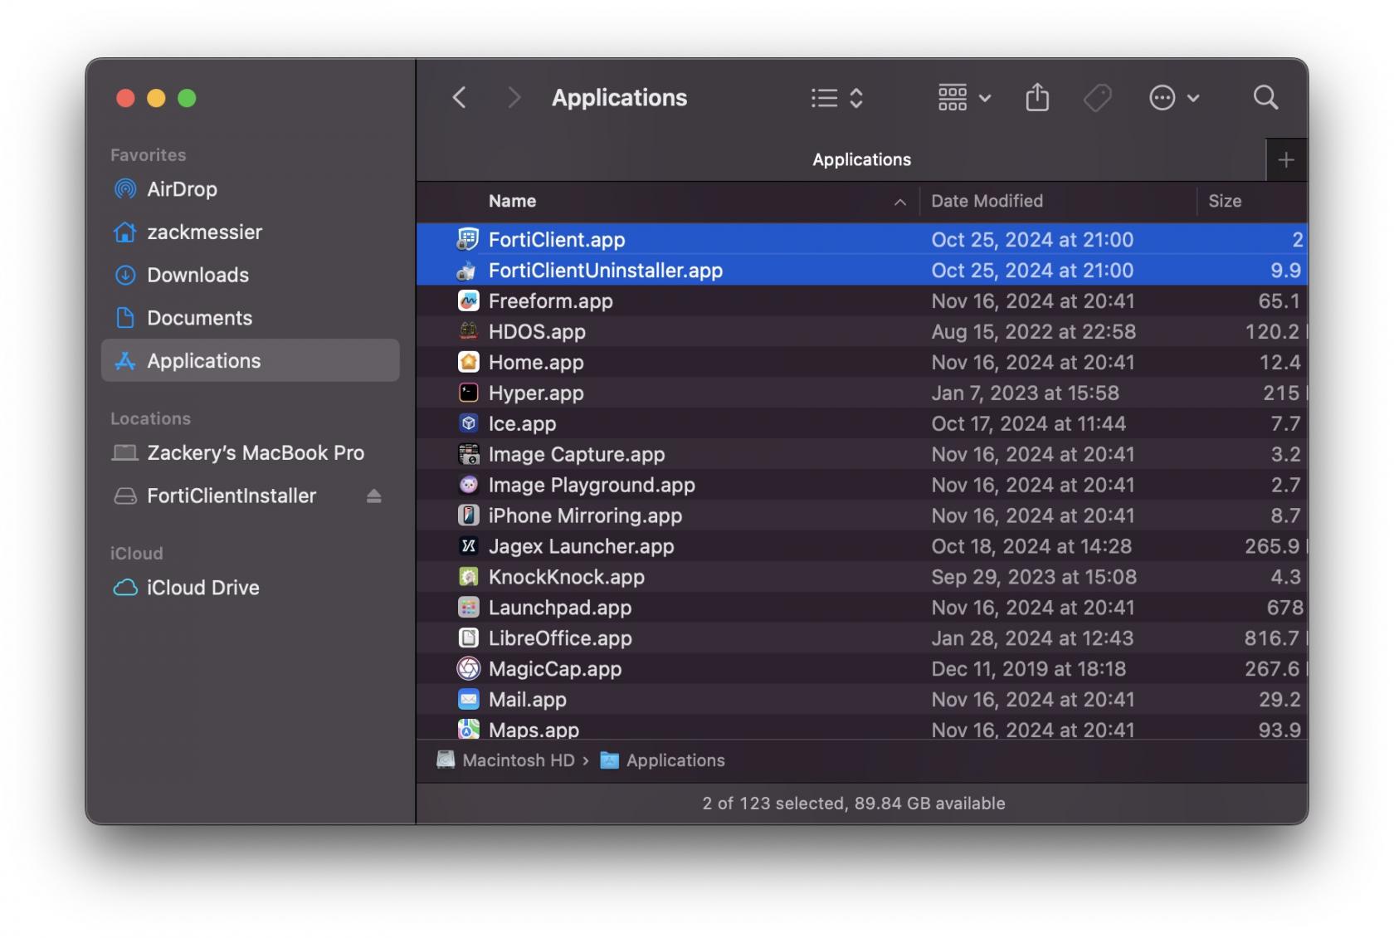Image resolution: width=1394 pixels, height=938 pixels.
Task: Click the Favorites sidebar section header
Action: point(149,155)
